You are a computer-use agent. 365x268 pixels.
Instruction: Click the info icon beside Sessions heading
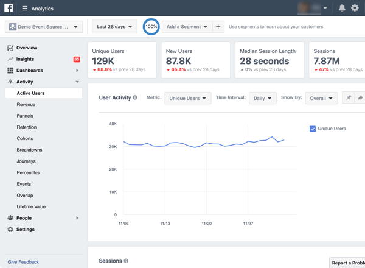[126, 261]
